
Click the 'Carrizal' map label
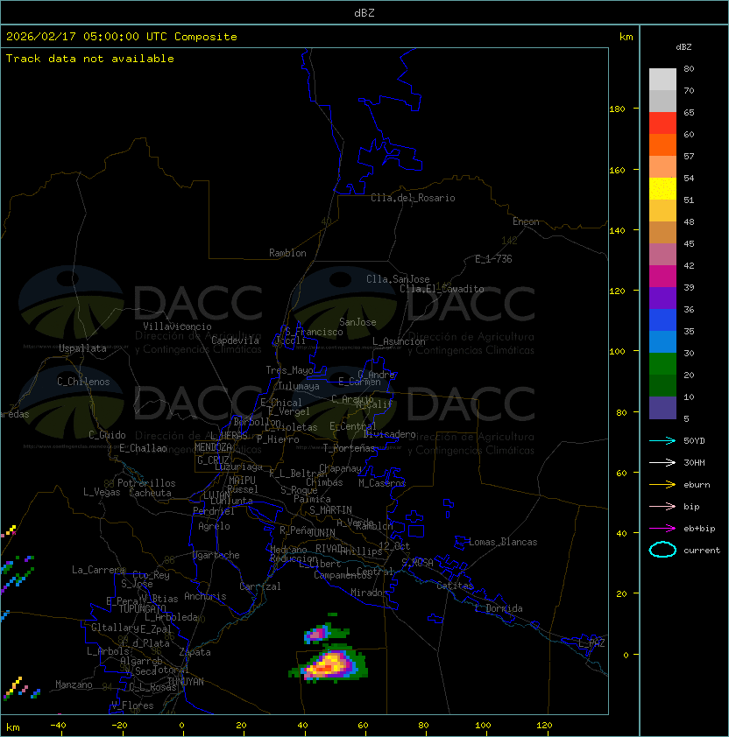pos(260,586)
